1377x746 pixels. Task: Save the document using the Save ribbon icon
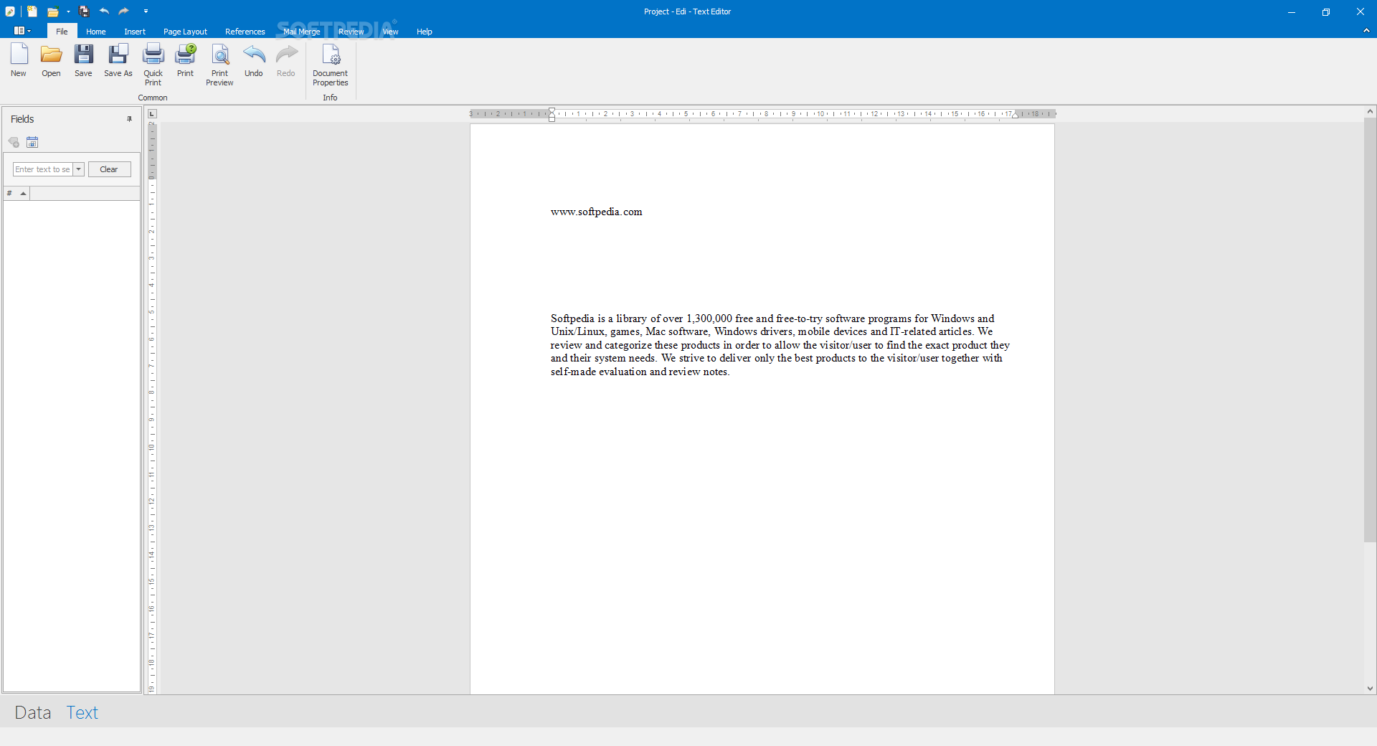(x=83, y=60)
